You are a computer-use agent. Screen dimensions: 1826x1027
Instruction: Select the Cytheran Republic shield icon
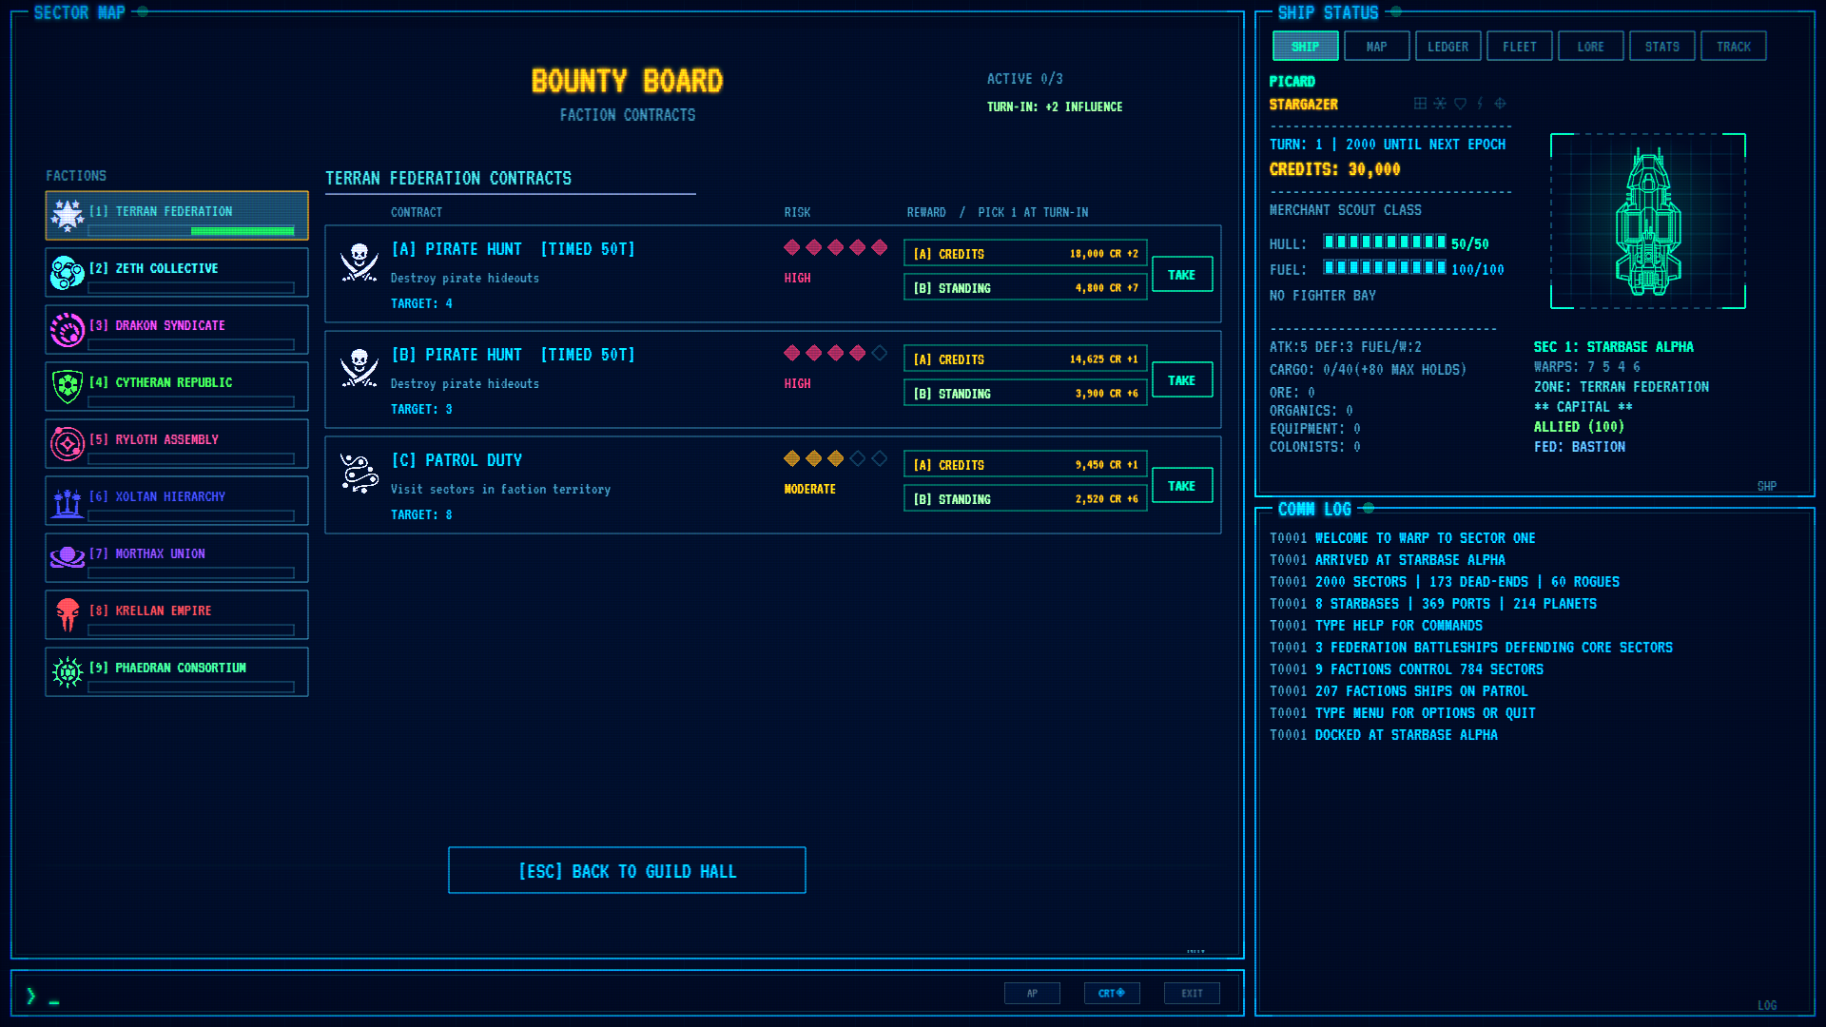[x=68, y=387]
